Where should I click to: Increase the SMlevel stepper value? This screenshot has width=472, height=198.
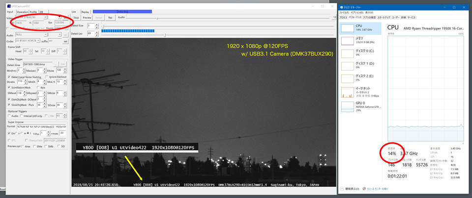click(x=25, y=92)
